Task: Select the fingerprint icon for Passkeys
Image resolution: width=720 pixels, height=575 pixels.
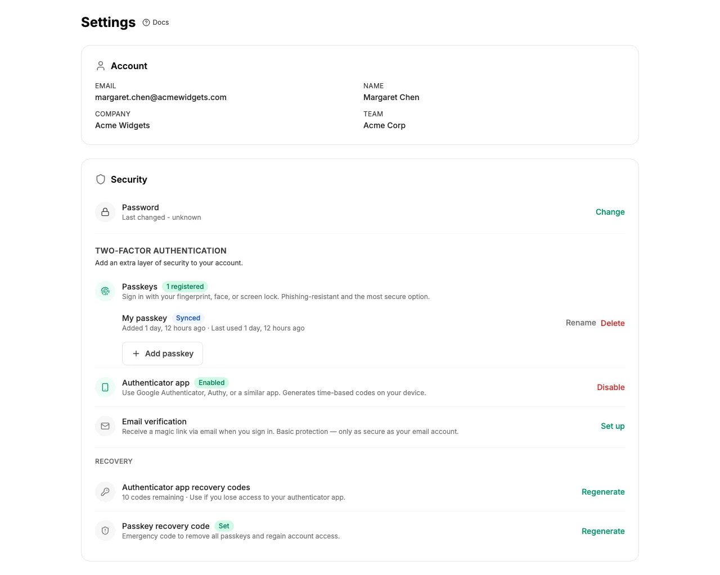Action: click(x=105, y=291)
